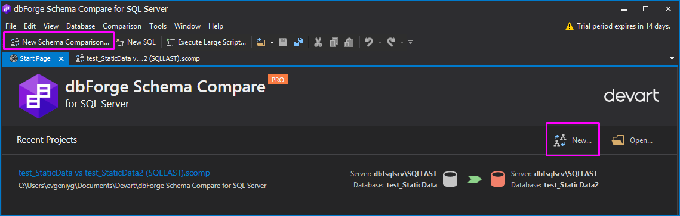Click the Open file folder icon in toolbar
The height and width of the screenshot is (216, 680).
(261, 42)
